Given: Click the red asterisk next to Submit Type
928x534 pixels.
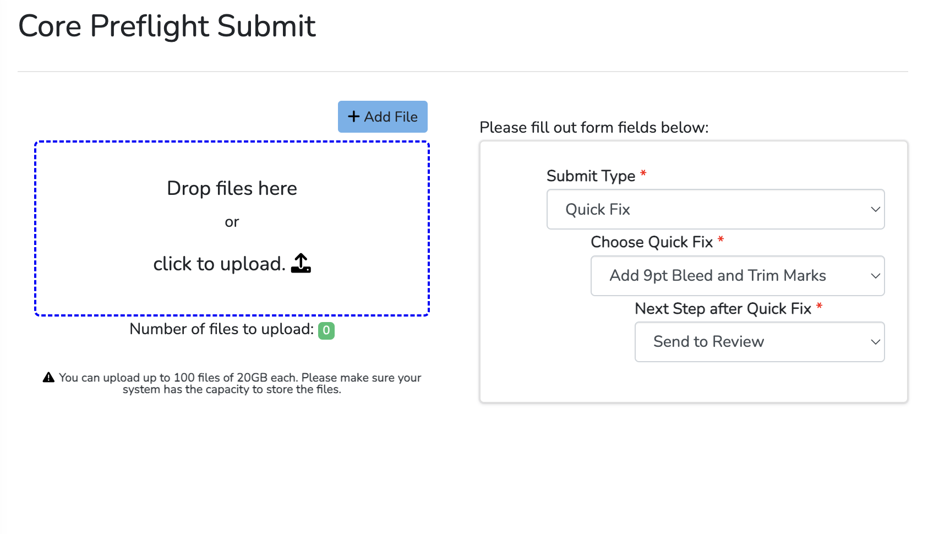Looking at the screenshot, I should point(643,174).
